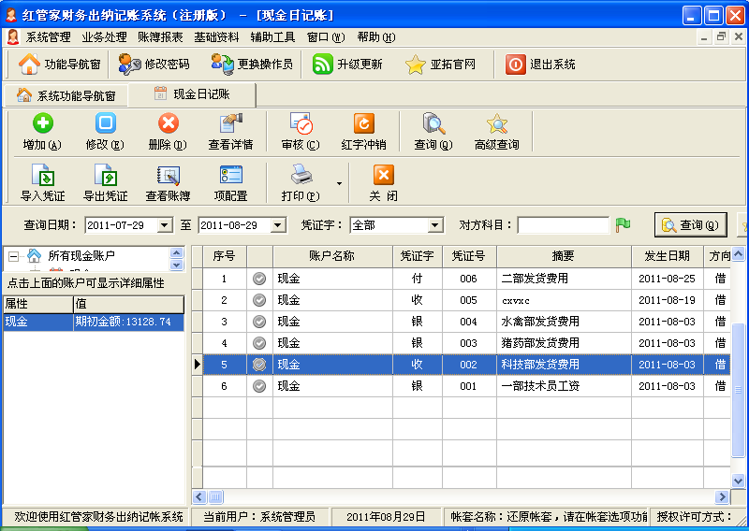Open the start date 2011-07-29 dropdown

point(165,225)
